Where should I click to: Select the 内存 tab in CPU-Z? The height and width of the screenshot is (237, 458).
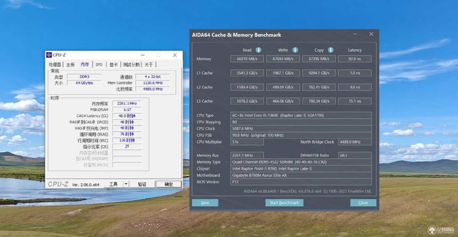pos(85,64)
